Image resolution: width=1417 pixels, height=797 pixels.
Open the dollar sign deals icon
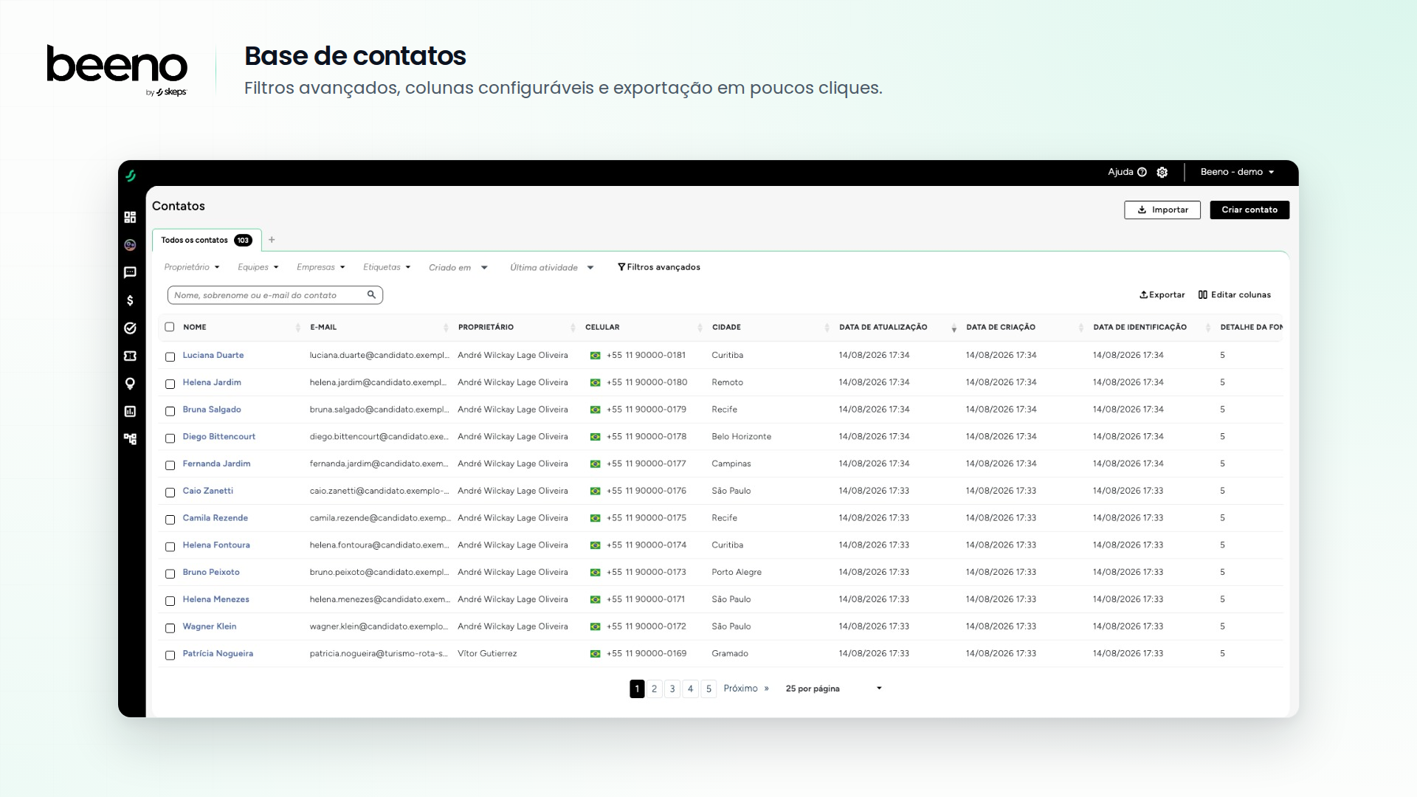130,300
